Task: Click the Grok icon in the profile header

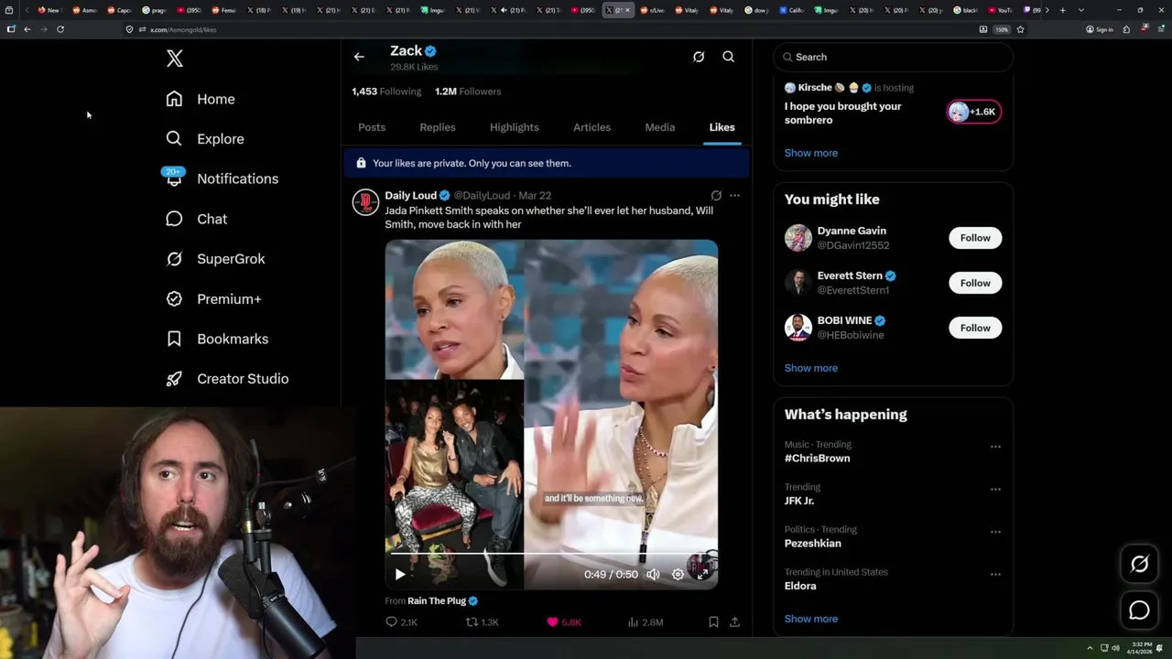Action: tap(699, 57)
